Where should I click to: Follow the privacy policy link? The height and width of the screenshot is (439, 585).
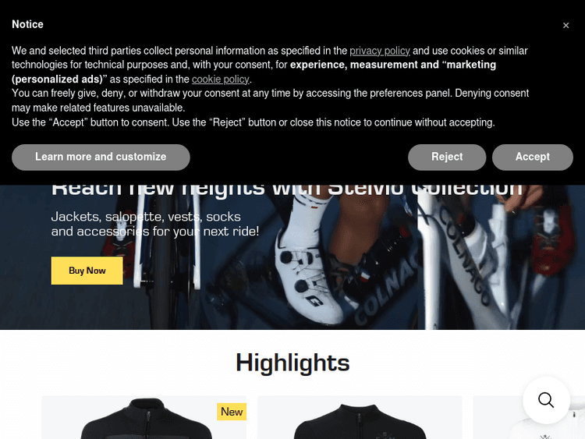(379, 51)
